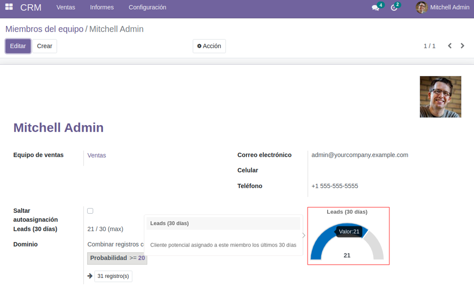Go to the next record arrow
474x300 pixels.
pos(462,46)
